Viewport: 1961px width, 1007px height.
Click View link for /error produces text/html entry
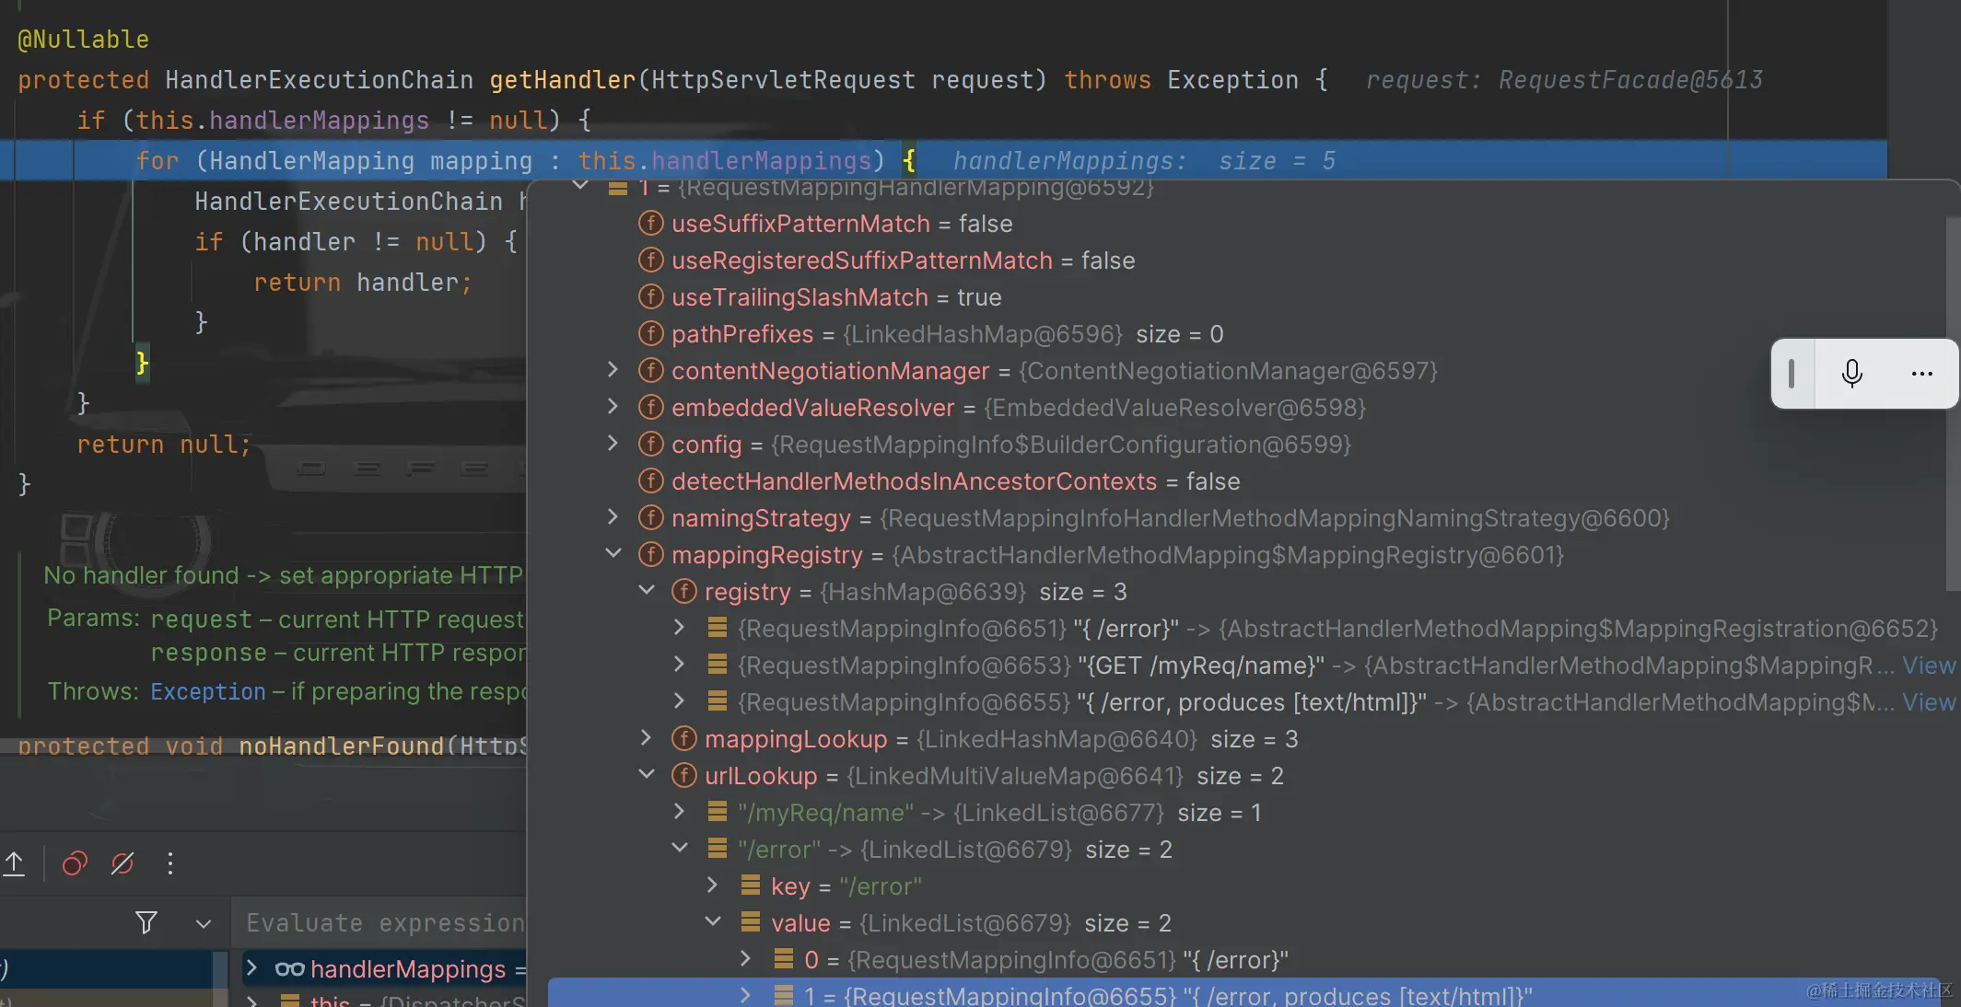pyautogui.click(x=1929, y=702)
